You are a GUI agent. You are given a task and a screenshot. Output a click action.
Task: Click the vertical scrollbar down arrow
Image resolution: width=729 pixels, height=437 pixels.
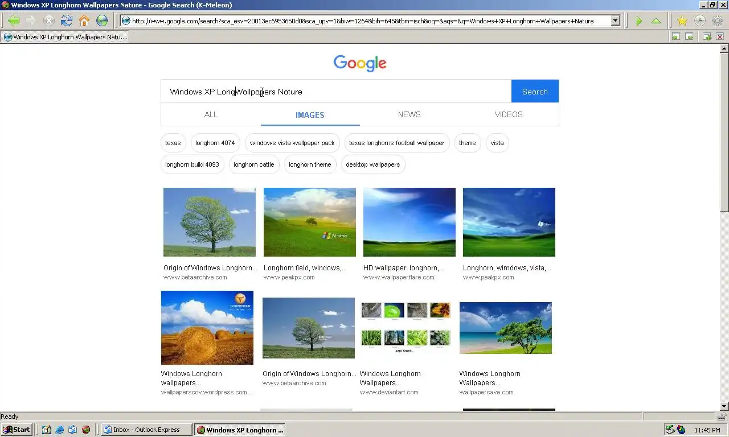[x=724, y=406]
